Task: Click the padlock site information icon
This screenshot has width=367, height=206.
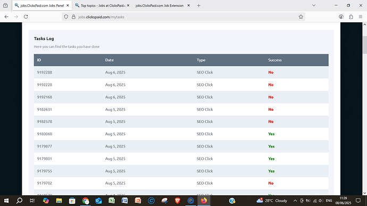Action: tap(73, 17)
